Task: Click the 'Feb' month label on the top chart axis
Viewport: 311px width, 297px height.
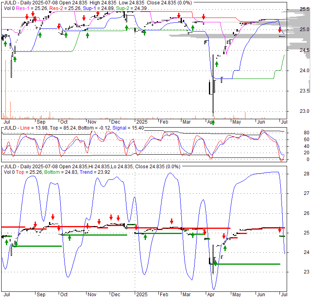Action: click(x=164, y=122)
